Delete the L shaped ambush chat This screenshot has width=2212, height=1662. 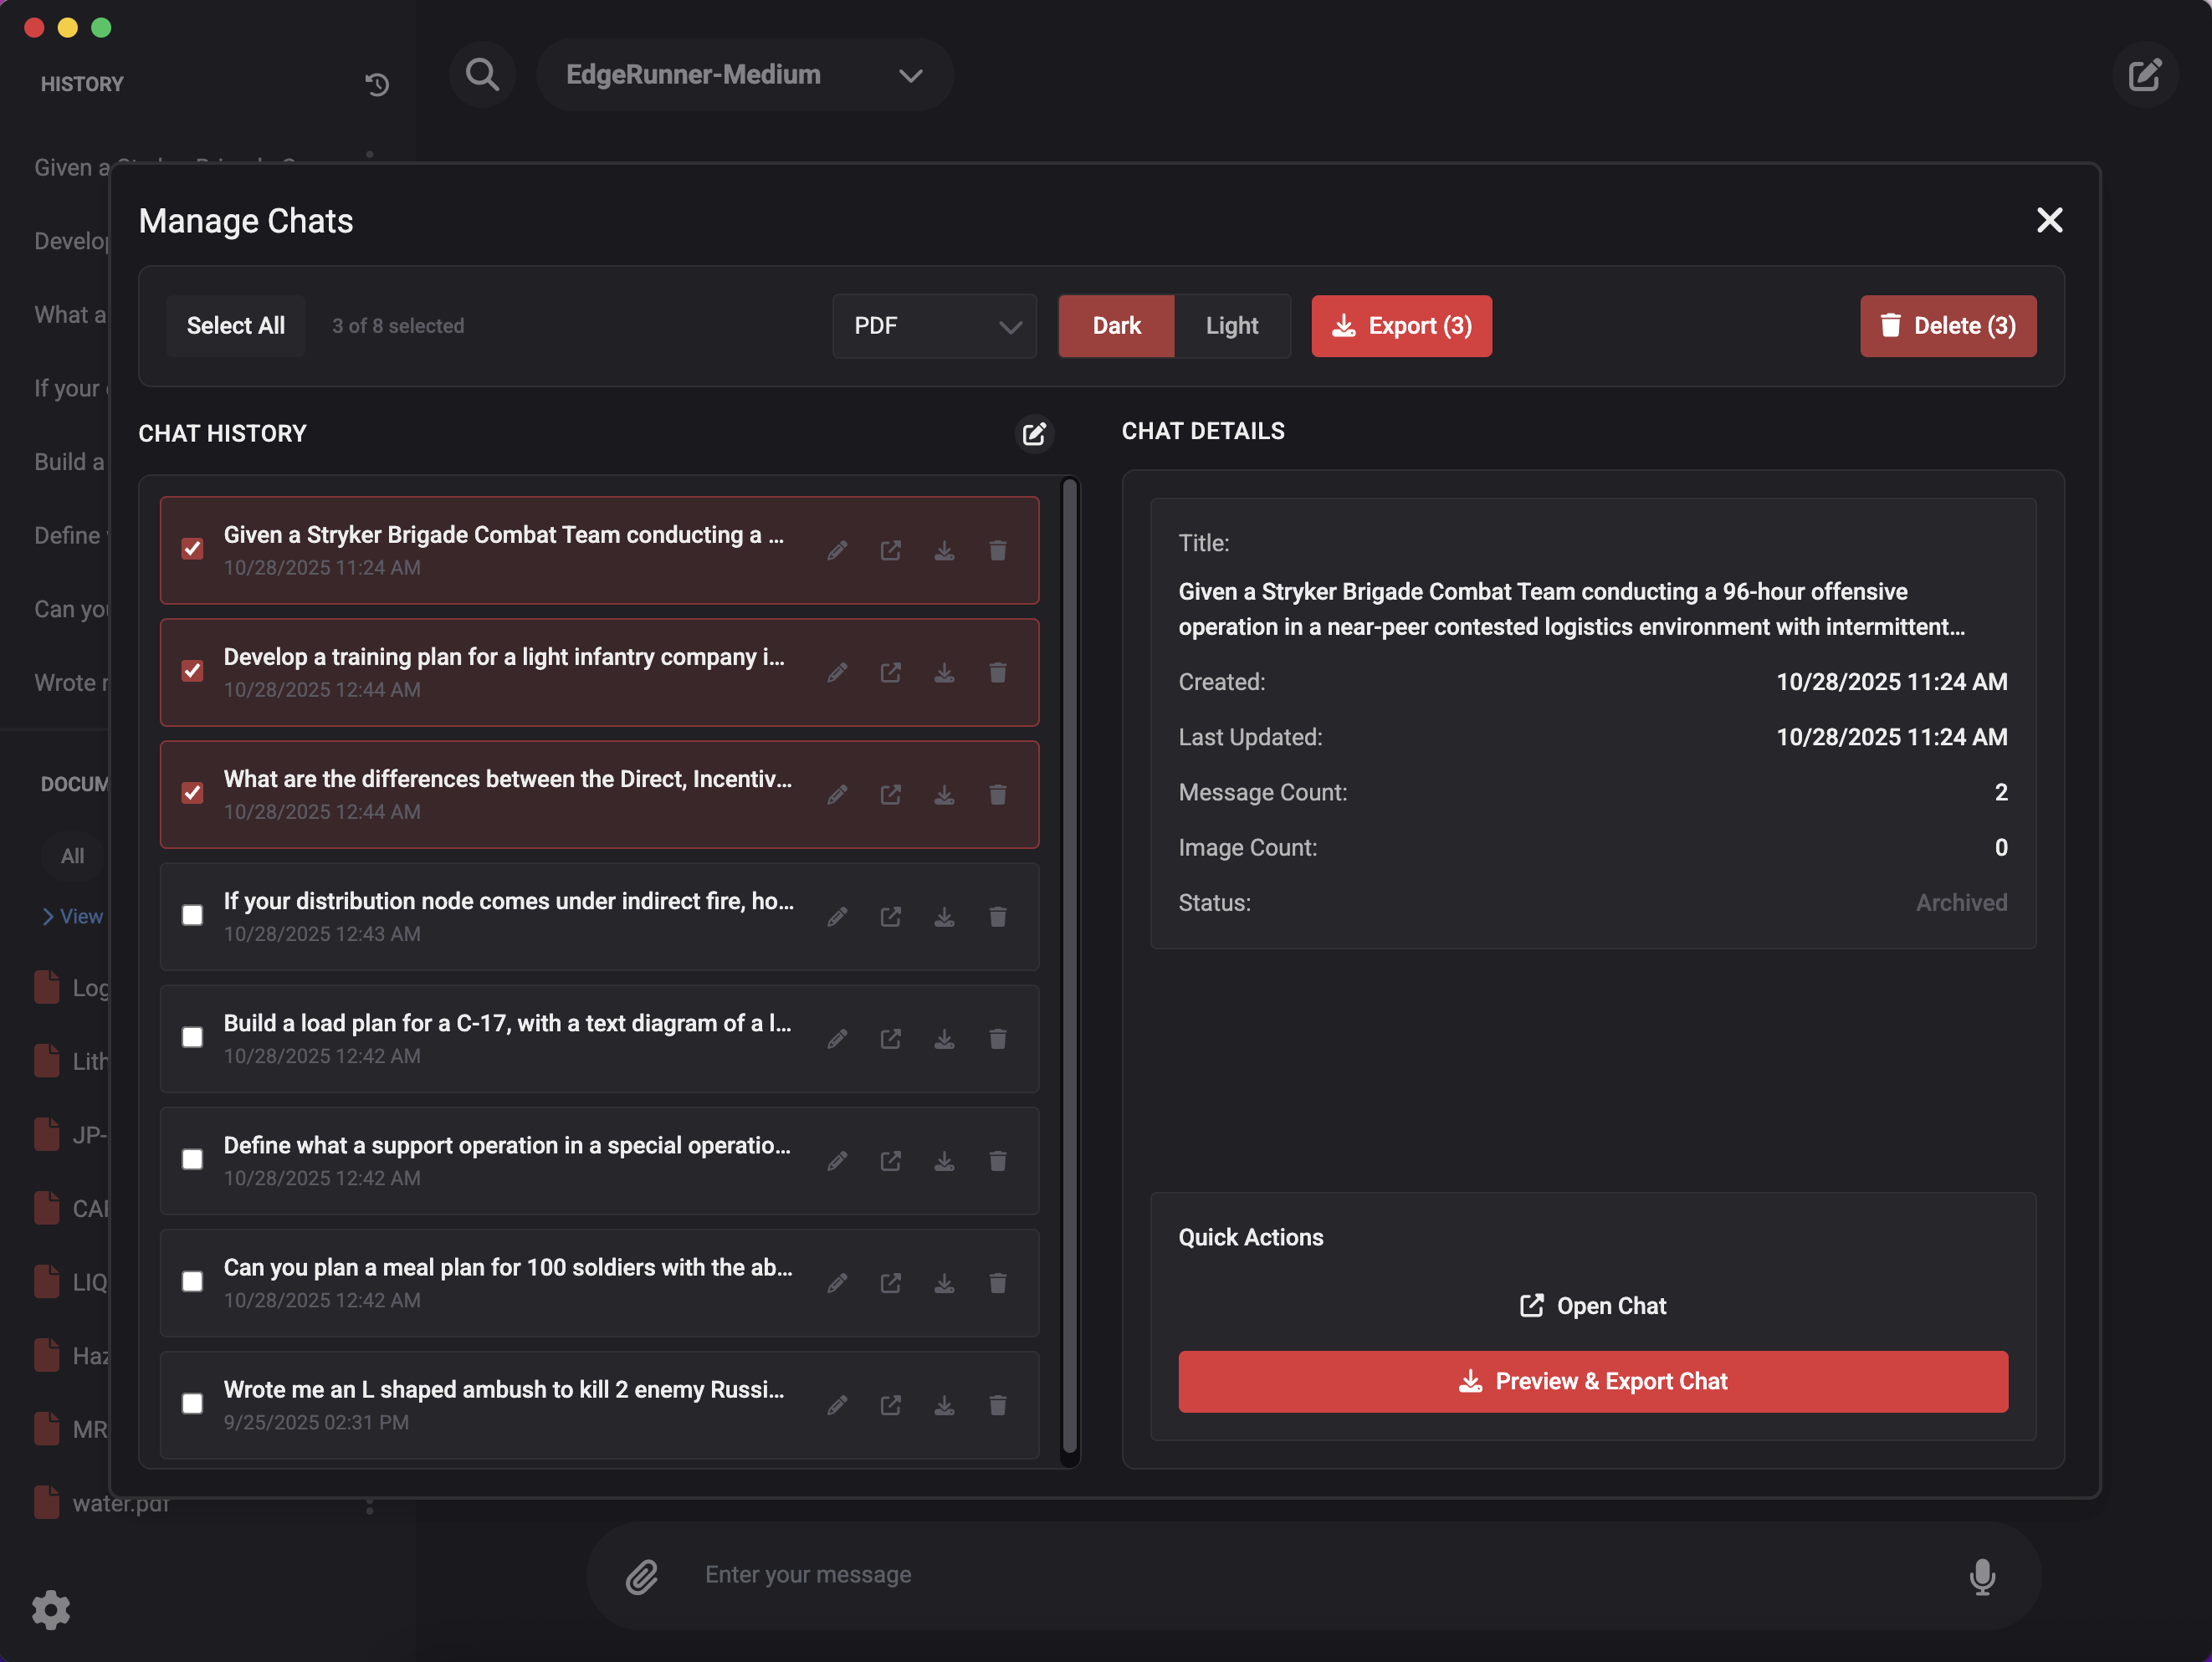(x=997, y=1405)
